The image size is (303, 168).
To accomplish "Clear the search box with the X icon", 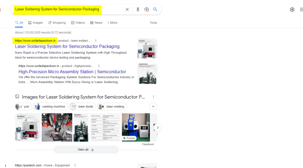I will [127, 9].
